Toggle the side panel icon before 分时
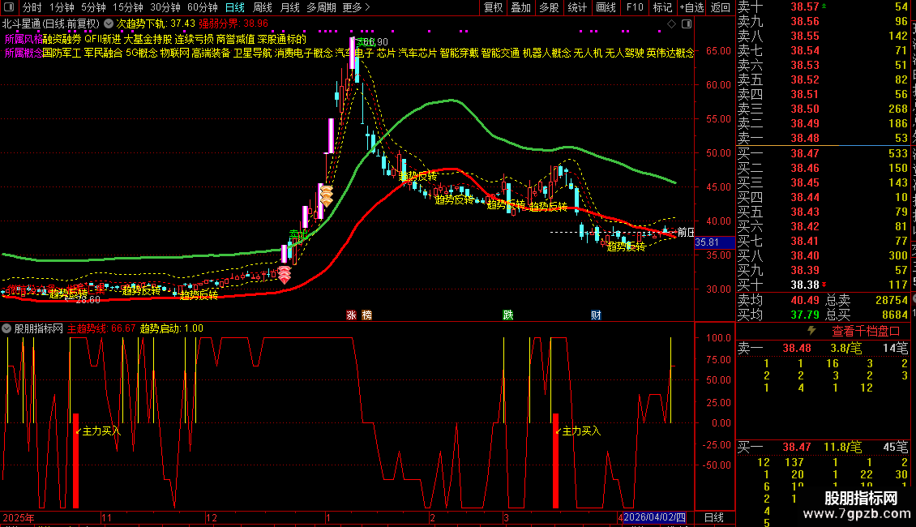This screenshot has width=916, height=527. [9, 7]
